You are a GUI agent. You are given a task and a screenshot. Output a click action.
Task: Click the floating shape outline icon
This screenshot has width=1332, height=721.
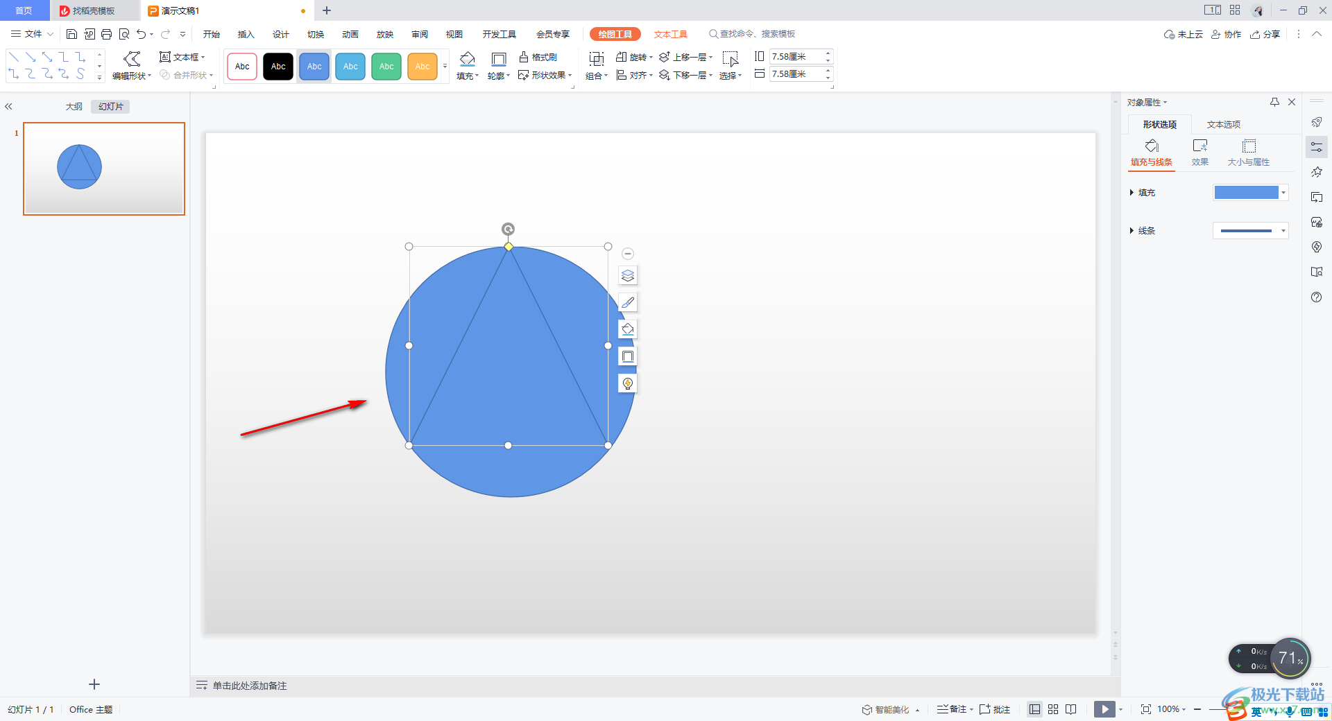click(x=628, y=356)
